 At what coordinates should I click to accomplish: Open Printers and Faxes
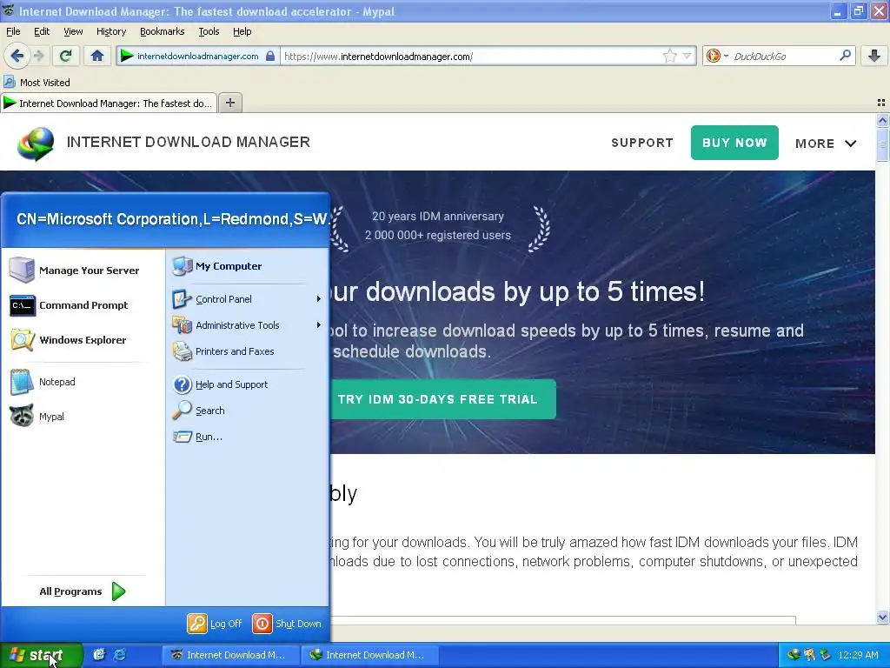[x=247, y=351]
